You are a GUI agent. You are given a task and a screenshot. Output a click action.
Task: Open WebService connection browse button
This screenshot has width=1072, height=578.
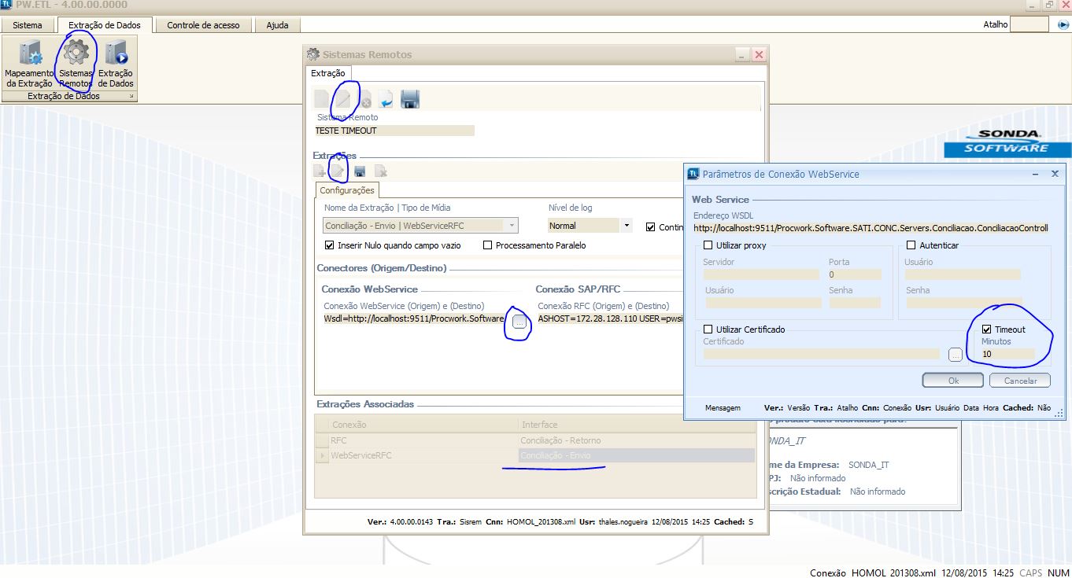(x=519, y=321)
